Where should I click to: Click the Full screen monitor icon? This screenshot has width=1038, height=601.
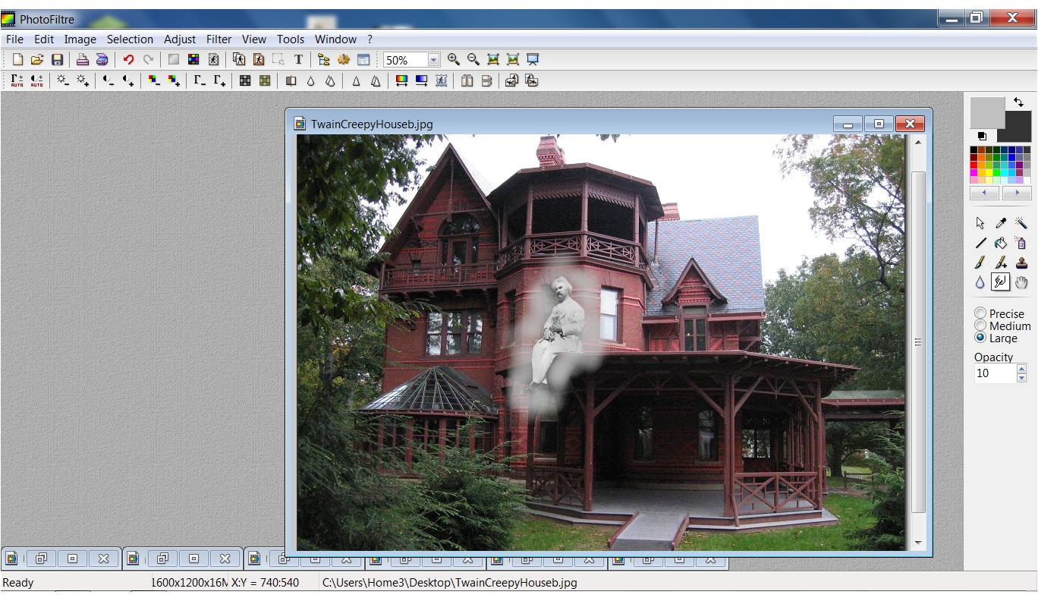coord(533,60)
